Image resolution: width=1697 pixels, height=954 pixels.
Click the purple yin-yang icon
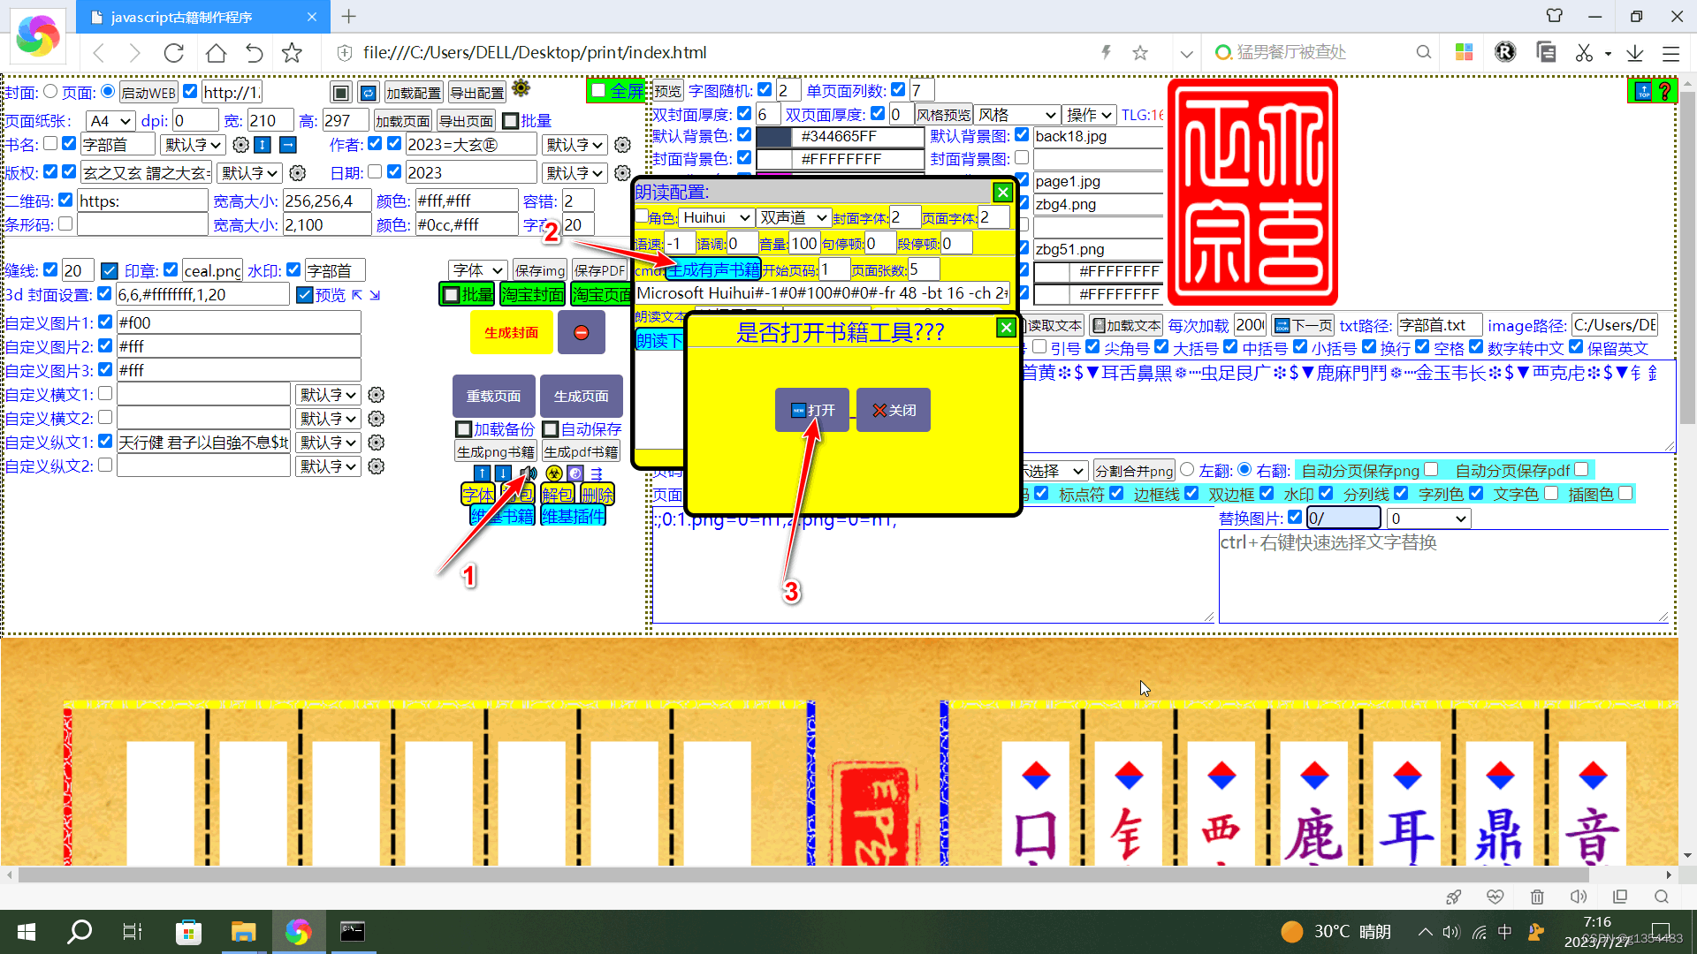click(575, 473)
